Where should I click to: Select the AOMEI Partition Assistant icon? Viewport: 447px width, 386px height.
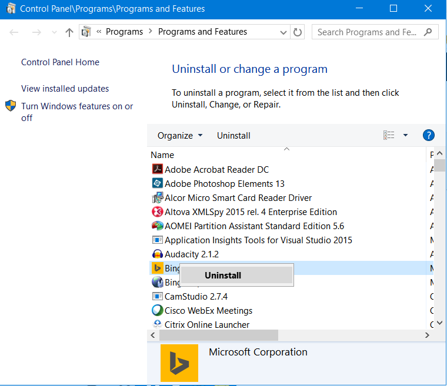pyautogui.click(x=157, y=226)
